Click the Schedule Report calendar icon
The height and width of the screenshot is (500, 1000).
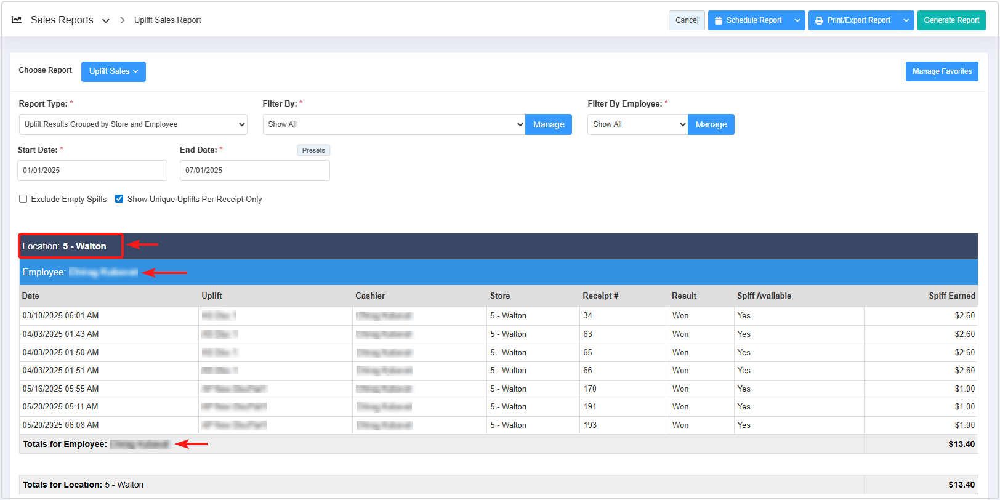click(x=718, y=20)
